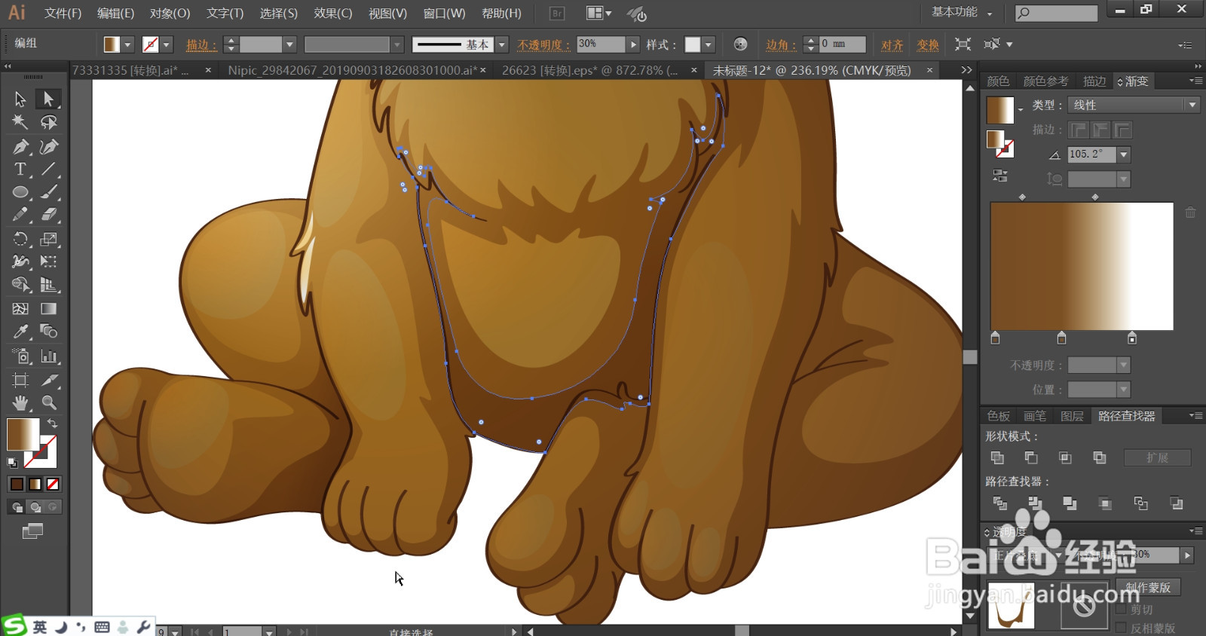Click the Recolor Artwork wheel icon

(x=740, y=44)
